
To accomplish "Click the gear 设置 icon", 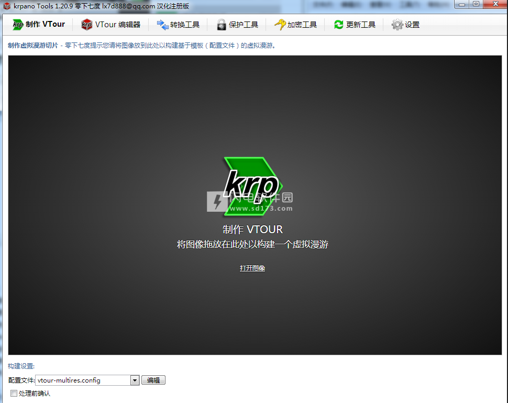I will tap(397, 25).
